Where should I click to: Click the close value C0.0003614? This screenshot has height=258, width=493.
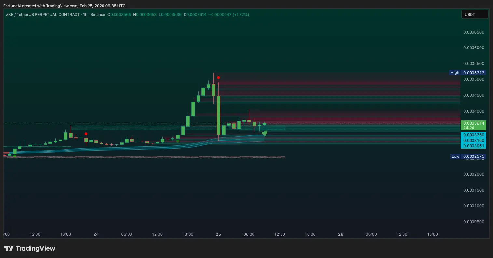195,15
